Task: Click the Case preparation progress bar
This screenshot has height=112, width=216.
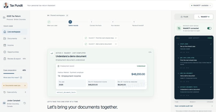Action: coord(14,73)
